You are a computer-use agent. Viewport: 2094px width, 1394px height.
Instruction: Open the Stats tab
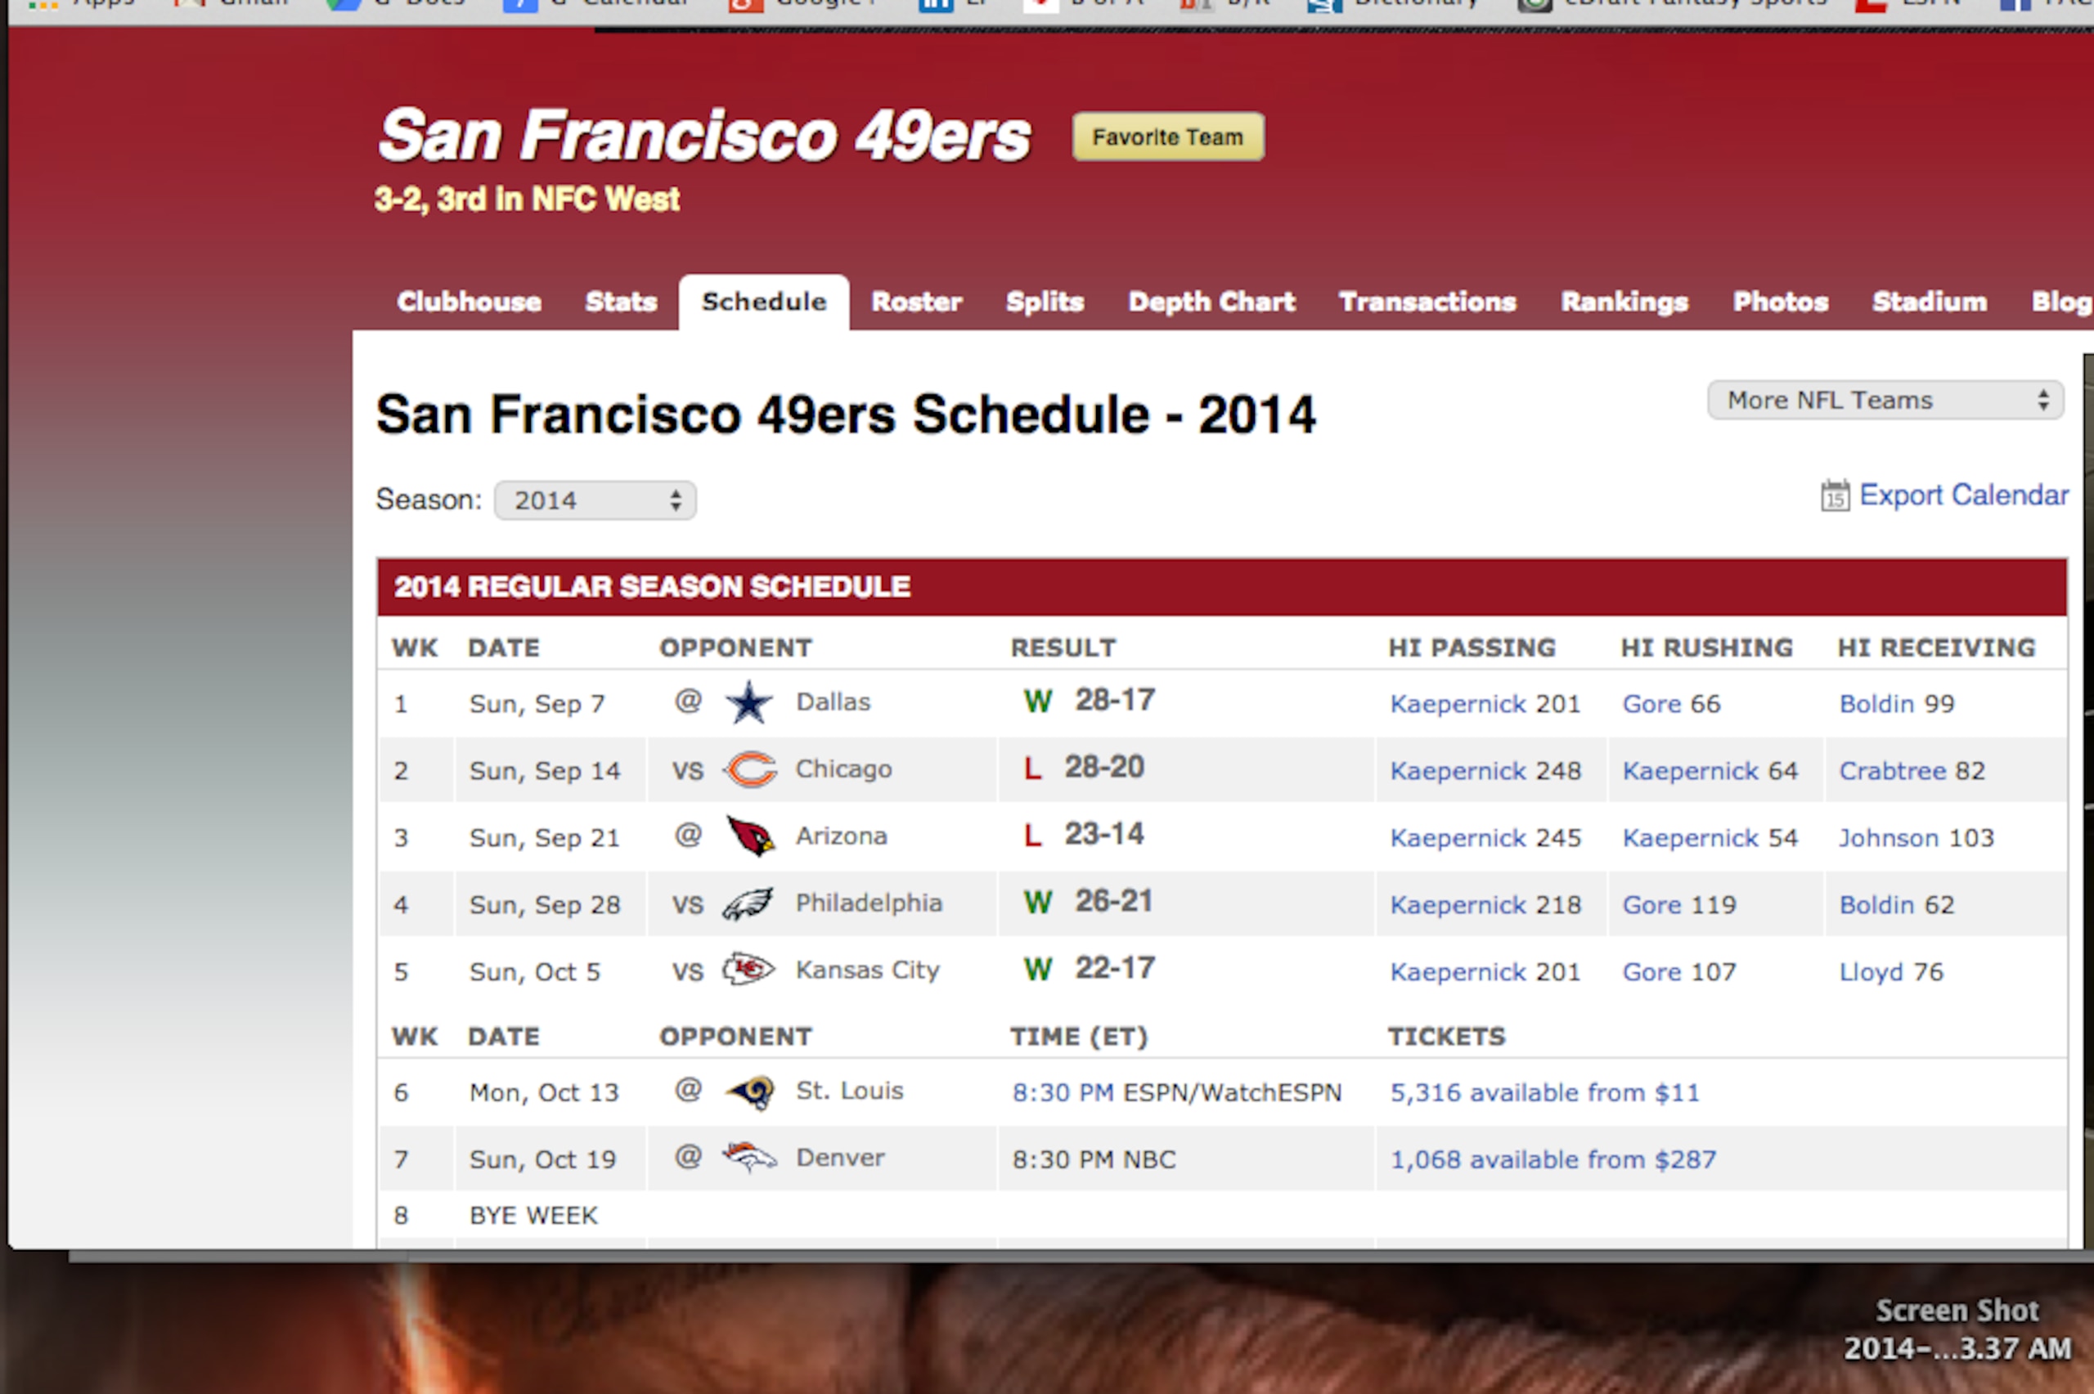click(x=621, y=303)
